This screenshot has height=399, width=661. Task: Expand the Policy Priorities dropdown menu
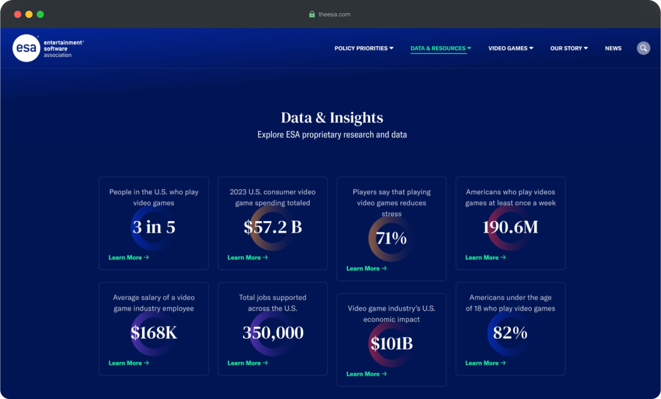pyautogui.click(x=364, y=48)
